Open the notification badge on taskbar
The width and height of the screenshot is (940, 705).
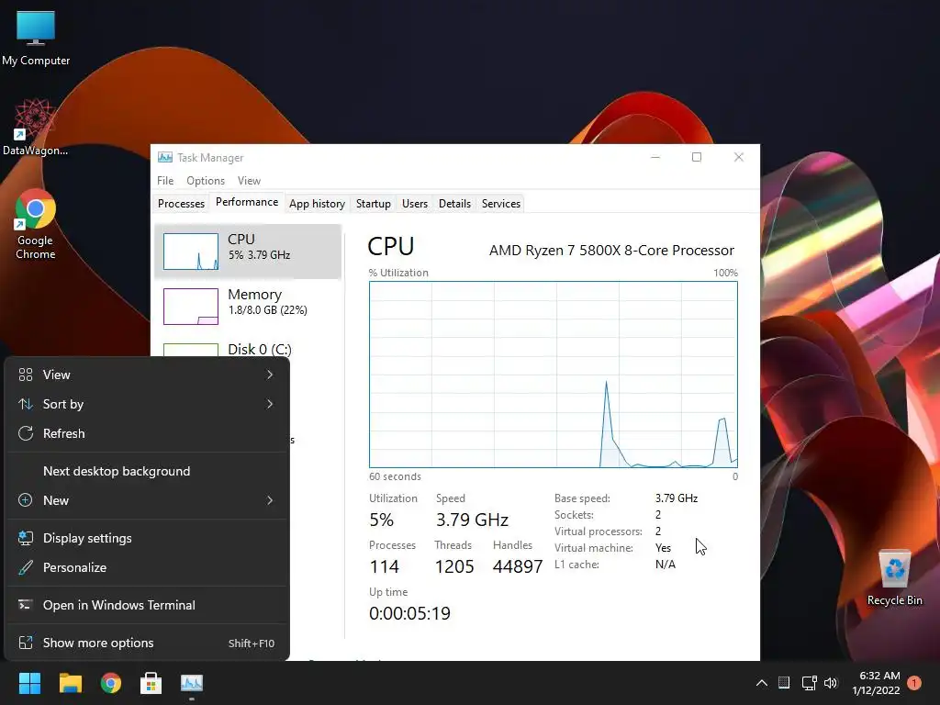pyautogui.click(x=914, y=682)
